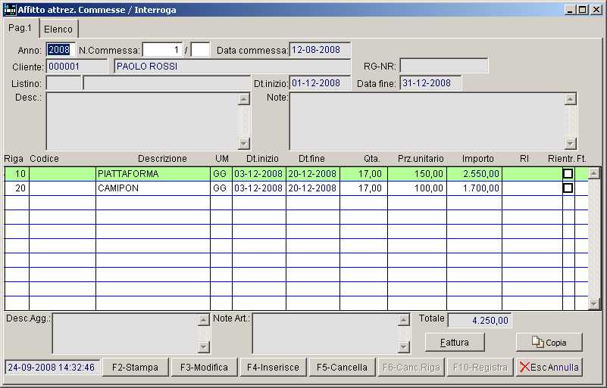607x388 pixels.
Task: Click inside the Note Art. text area
Action: (x=325, y=334)
